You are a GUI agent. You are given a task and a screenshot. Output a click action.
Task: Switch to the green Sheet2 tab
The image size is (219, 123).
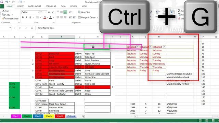click(x=27, y=116)
